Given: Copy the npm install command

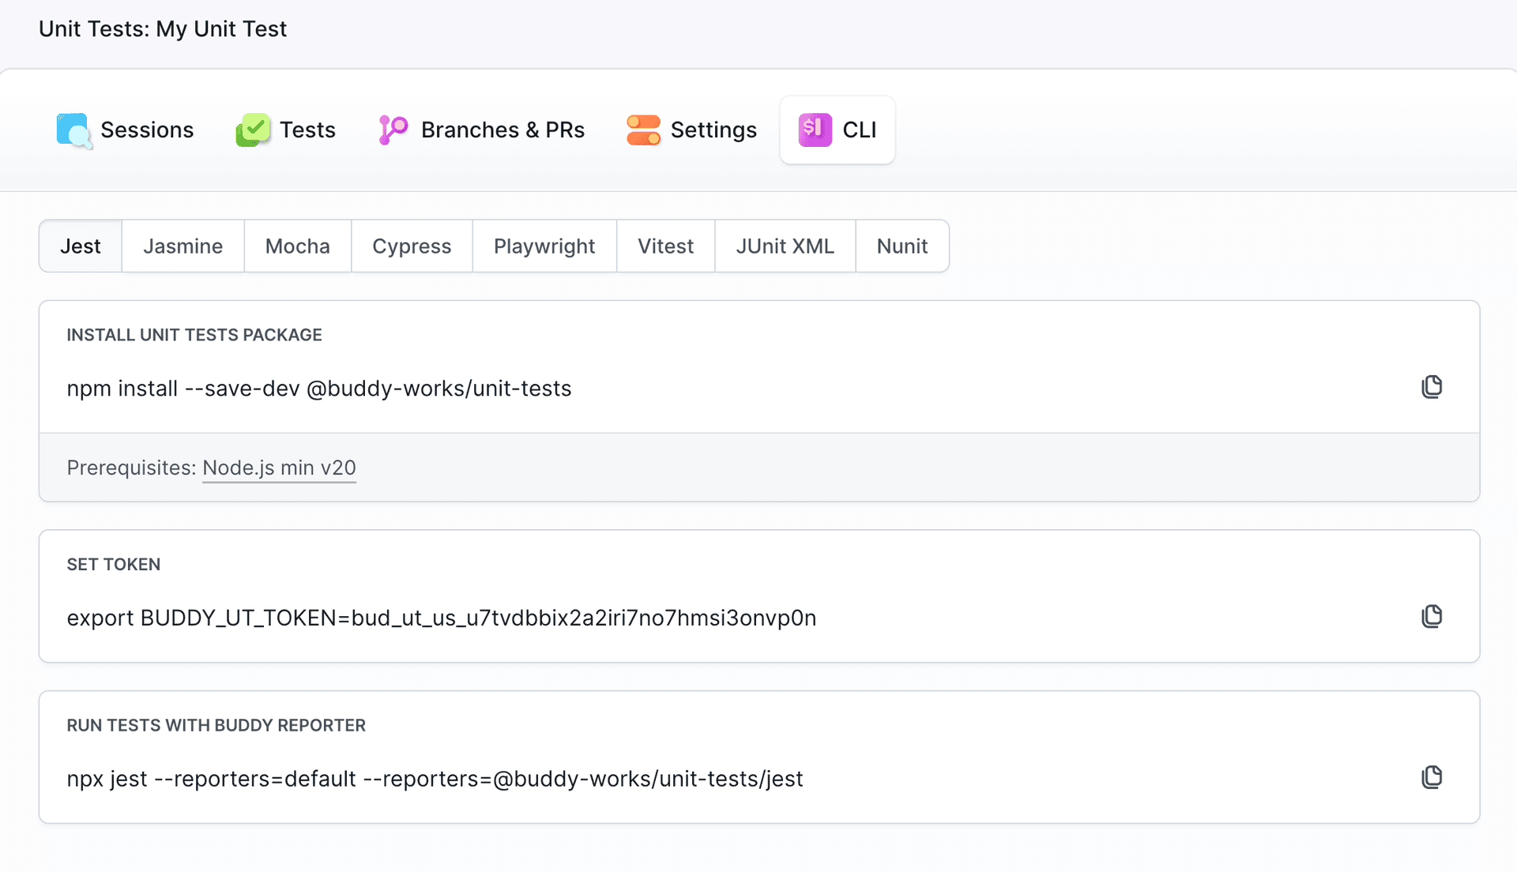Looking at the screenshot, I should point(1432,387).
